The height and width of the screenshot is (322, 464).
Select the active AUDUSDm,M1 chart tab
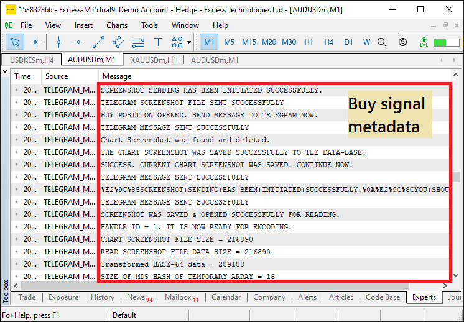[91, 60]
